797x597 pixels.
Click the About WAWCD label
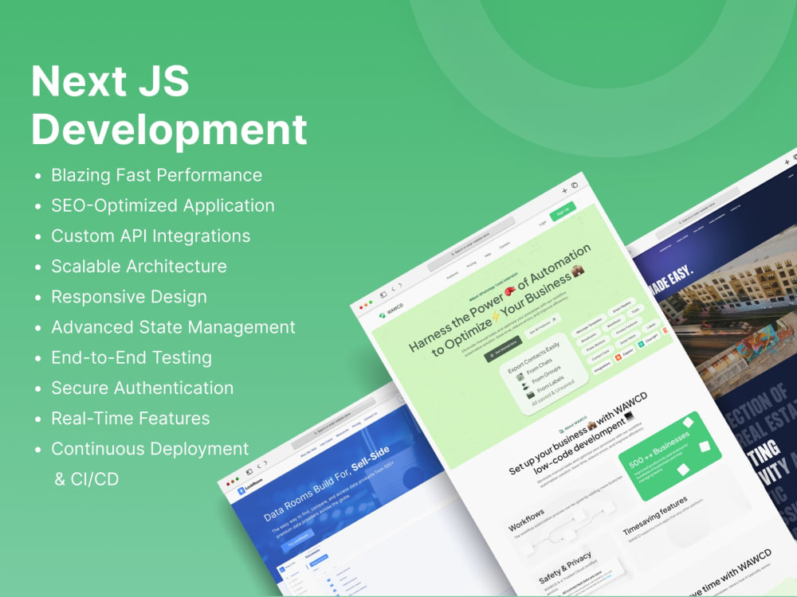click(573, 424)
